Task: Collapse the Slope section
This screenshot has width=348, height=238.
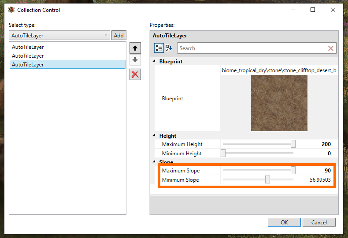Action: coord(154,161)
